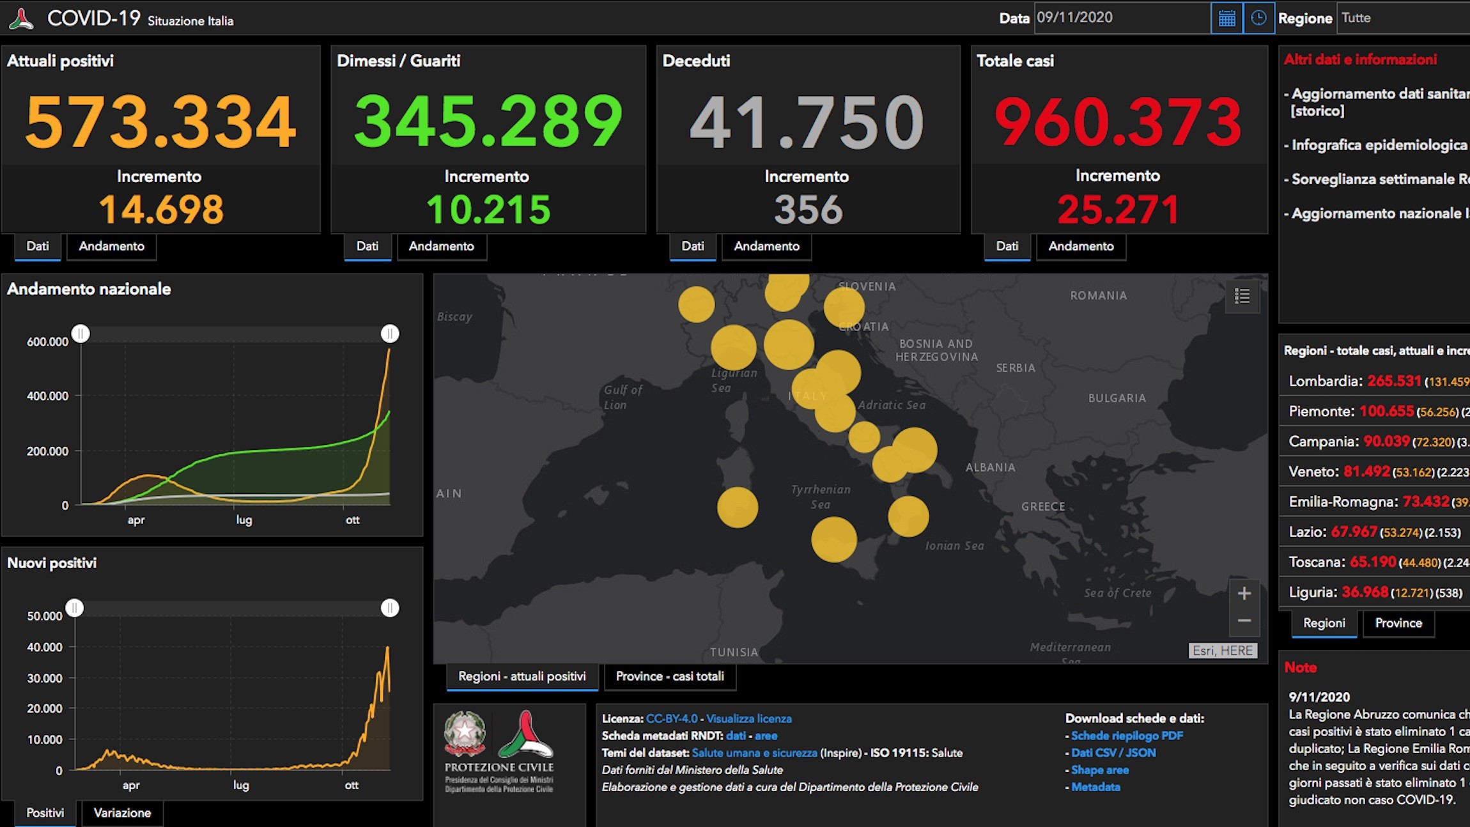
Task: Click the Protezione Civile logo in header
Action: (21, 18)
